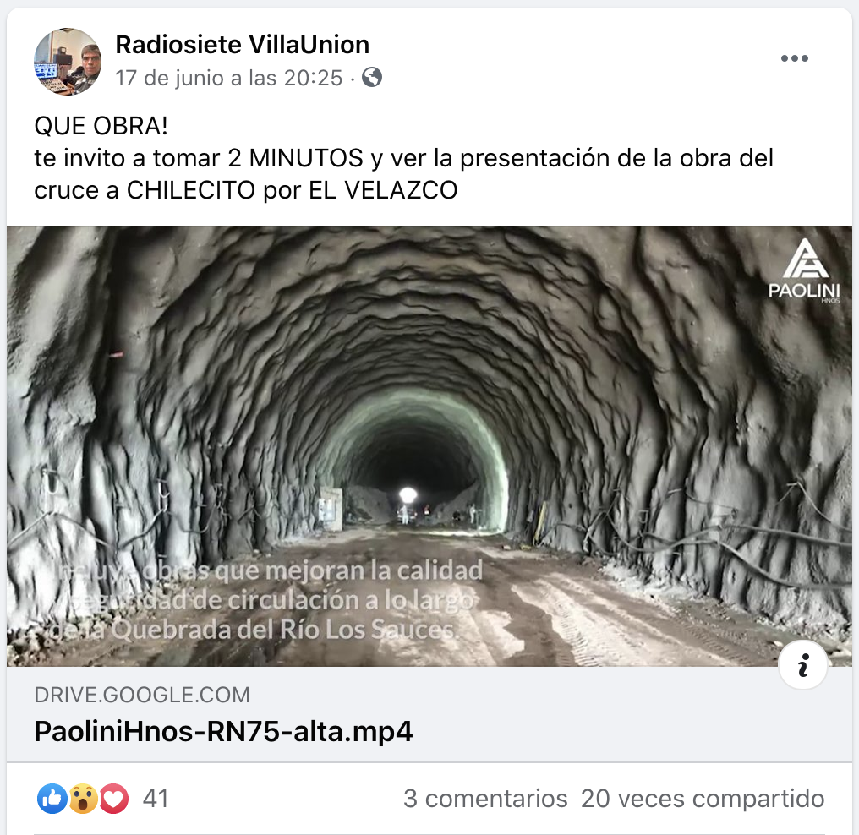Open the Radiosiete VillaUnion page name link
Screen dimensions: 859x835
(x=242, y=44)
